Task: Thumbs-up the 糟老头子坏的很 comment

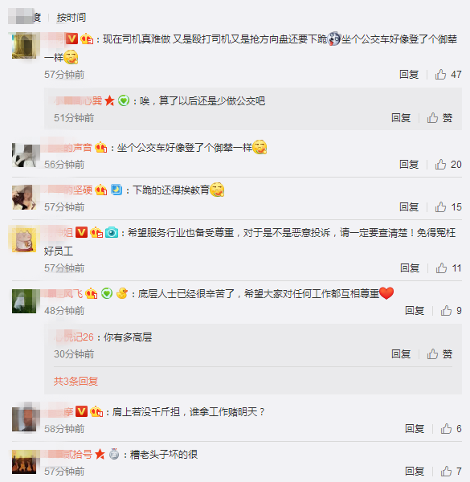Action: [x=451, y=471]
